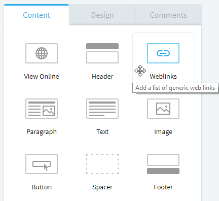
Task: Click the Header label text
Action: (x=102, y=77)
